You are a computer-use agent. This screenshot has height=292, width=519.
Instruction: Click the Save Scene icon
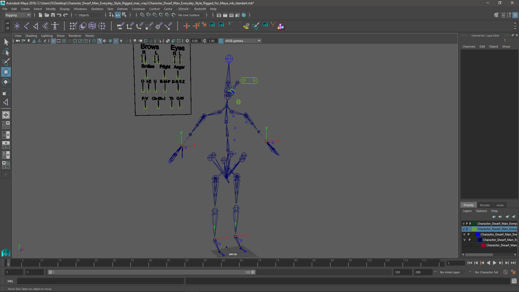tap(53, 15)
